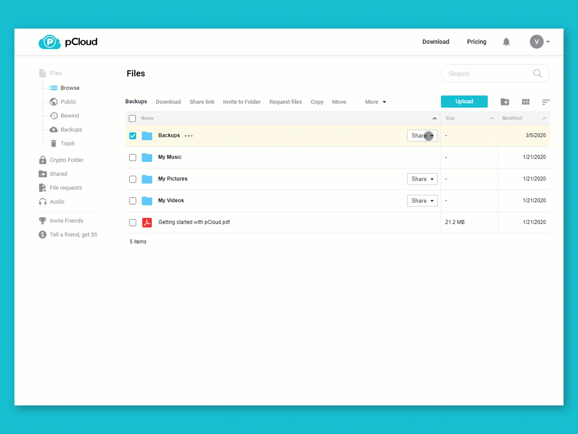Create a new folder with folder-plus icon

[x=505, y=102]
